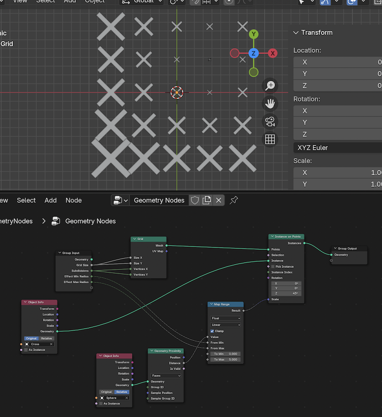Open the Node menu in node editor
Screen dimensions: 382x417
pos(74,200)
